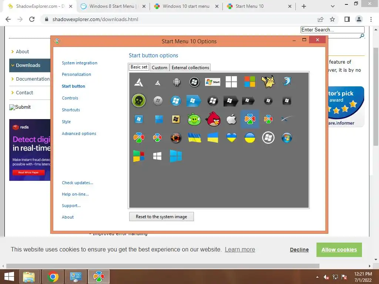Open Chrome menu three dots
The image size is (379, 284).
(x=371, y=19)
